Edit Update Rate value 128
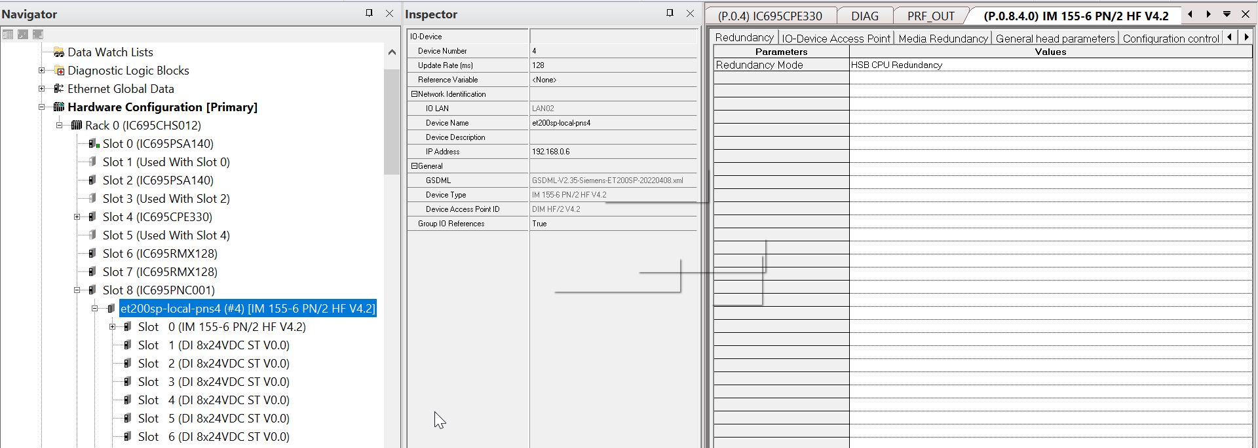 coord(613,65)
